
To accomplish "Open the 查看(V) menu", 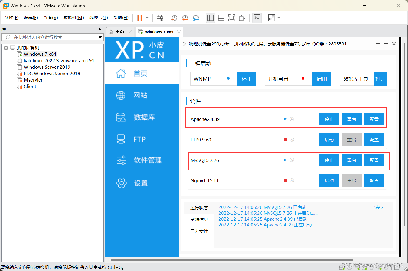I will pos(51,18).
